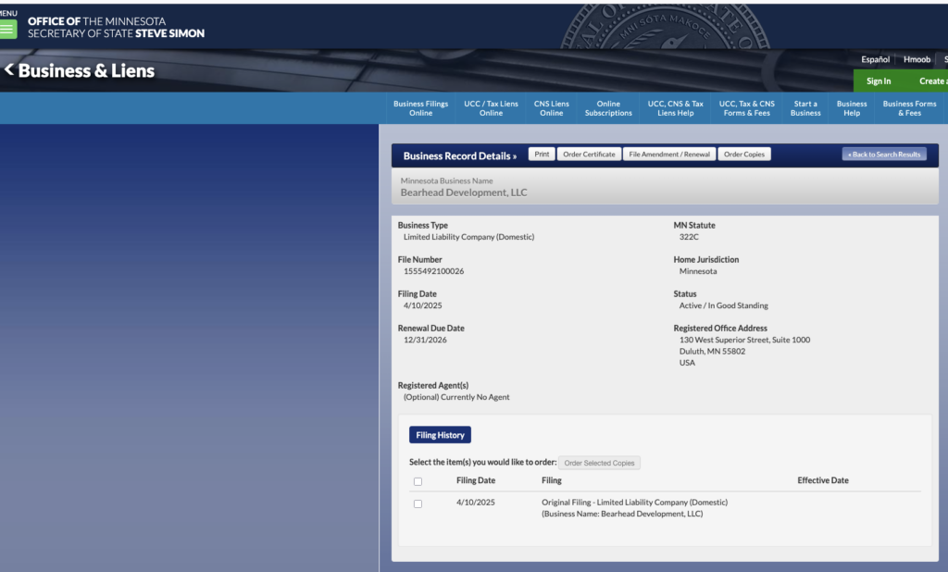Click the Order Copies button
The height and width of the screenshot is (572, 948).
pyautogui.click(x=743, y=155)
